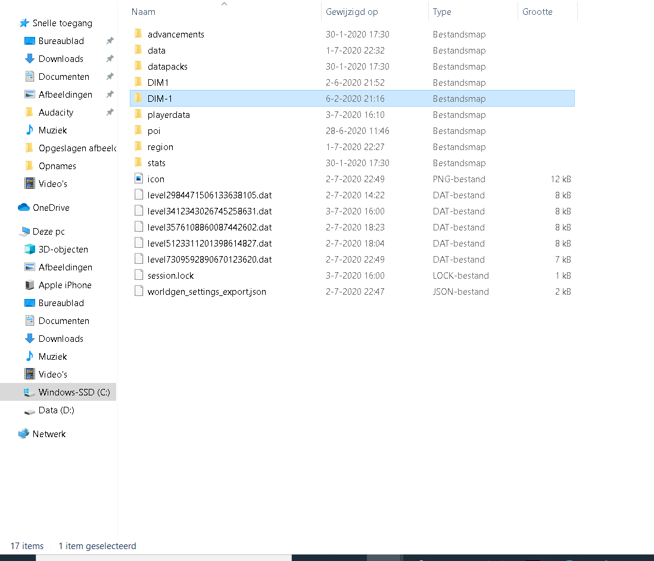Click the 12 kB size value
The image size is (654, 561).
pyautogui.click(x=560, y=179)
